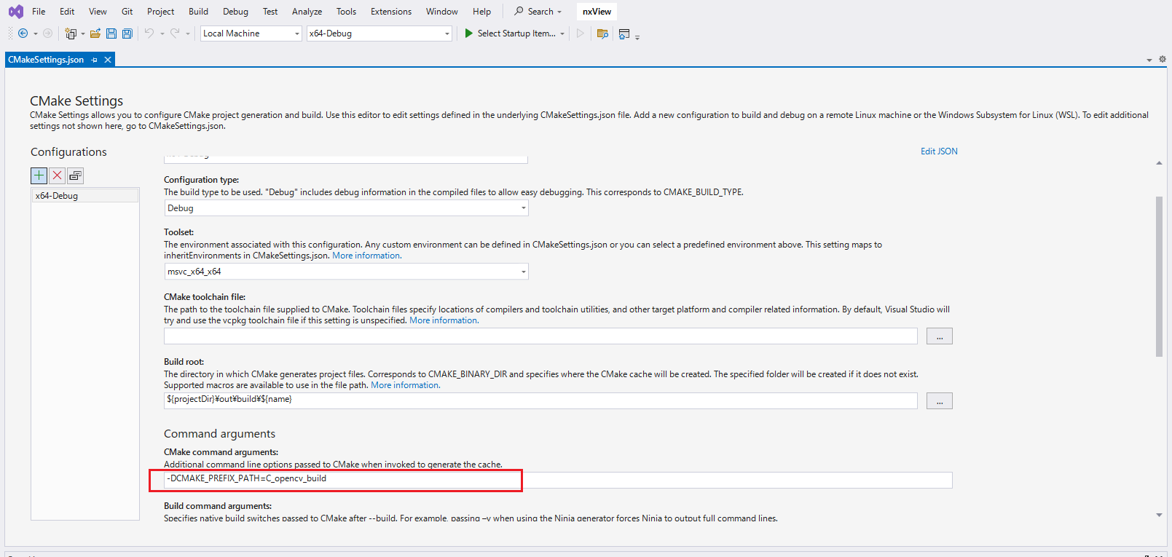Screen dimensions: 1172x557
Task: Open the Debug menu
Action: 235,12
